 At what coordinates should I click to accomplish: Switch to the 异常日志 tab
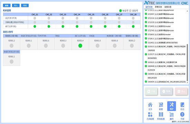click(158, 7)
